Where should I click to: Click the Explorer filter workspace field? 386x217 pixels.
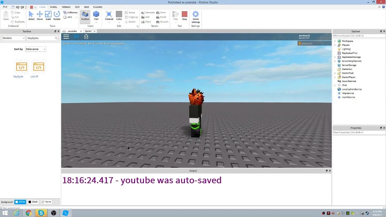[x=359, y=36]
